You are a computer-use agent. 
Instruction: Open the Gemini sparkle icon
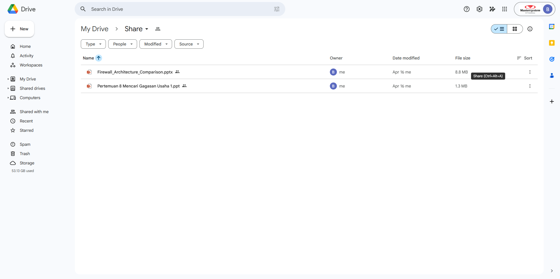click(x=492, y=9)
